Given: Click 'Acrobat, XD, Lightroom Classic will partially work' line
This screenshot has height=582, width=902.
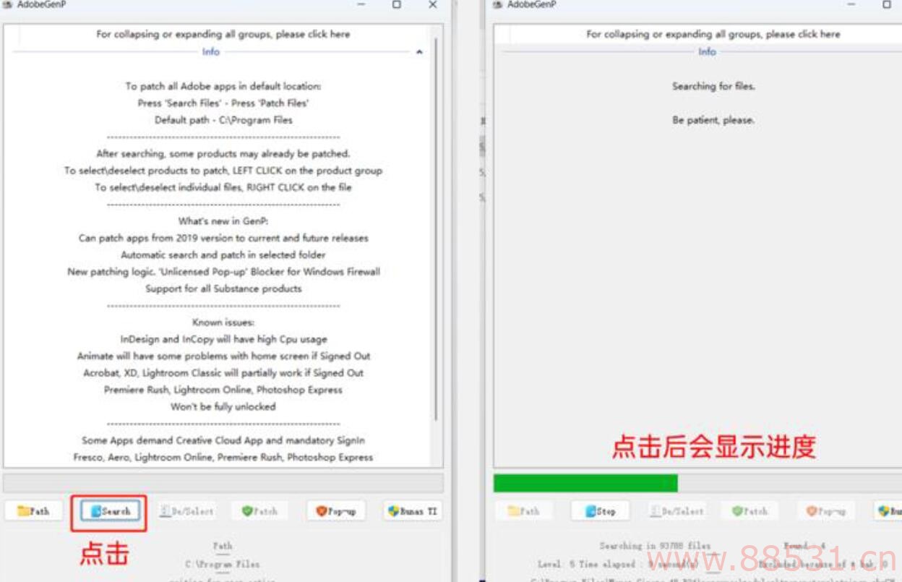Looking at the screenshot, I should pyautogui.click(x=223, y=373).
